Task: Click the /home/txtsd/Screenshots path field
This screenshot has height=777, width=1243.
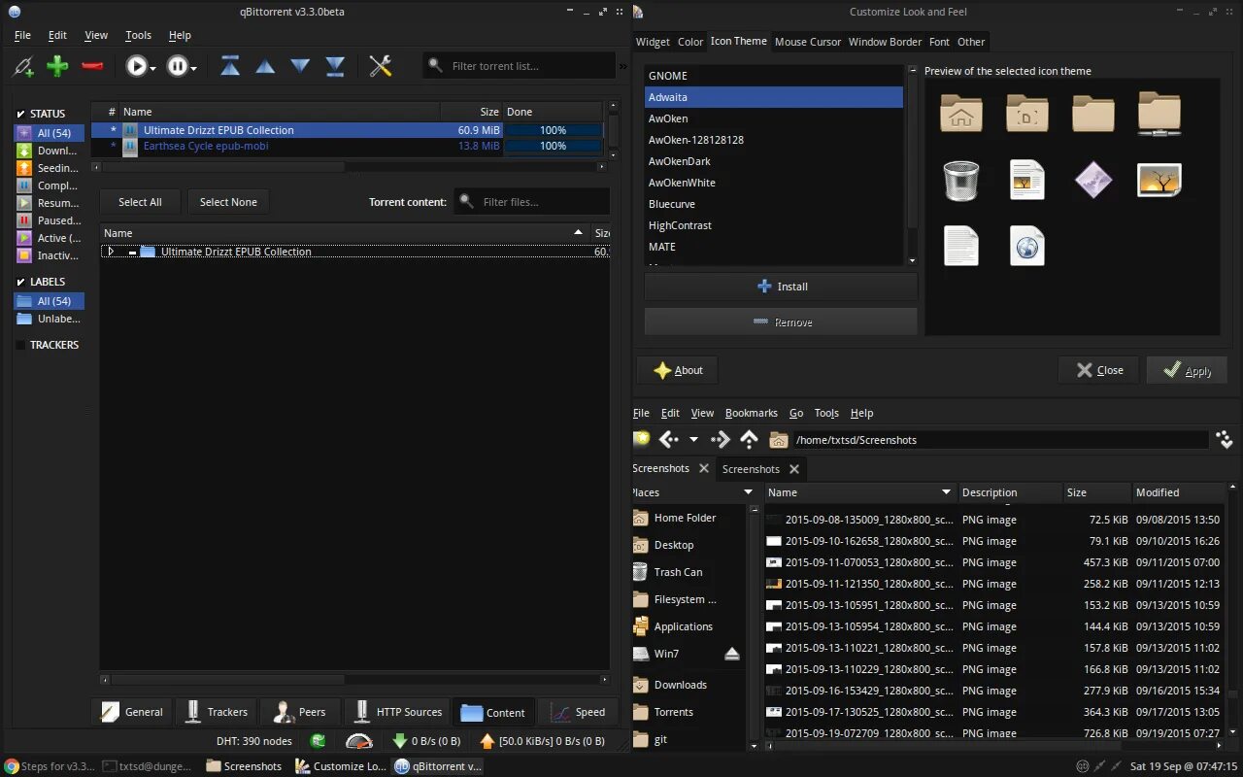Action: click(x=1000, y=440)
